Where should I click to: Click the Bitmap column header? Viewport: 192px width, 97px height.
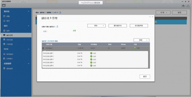(x=123, y=44)
